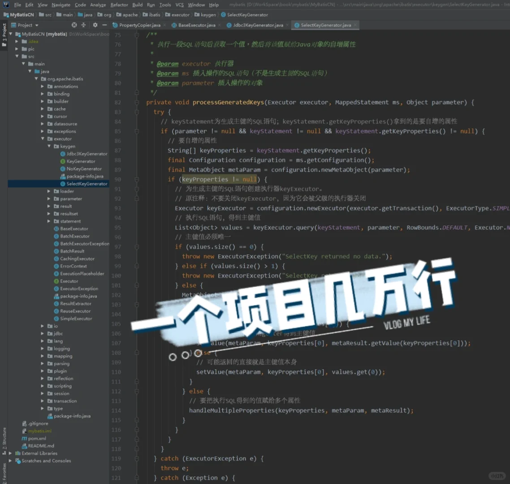Collapse the src folder
The width and height of the screenshot is (510, 484).
click(x=17, y=56)
